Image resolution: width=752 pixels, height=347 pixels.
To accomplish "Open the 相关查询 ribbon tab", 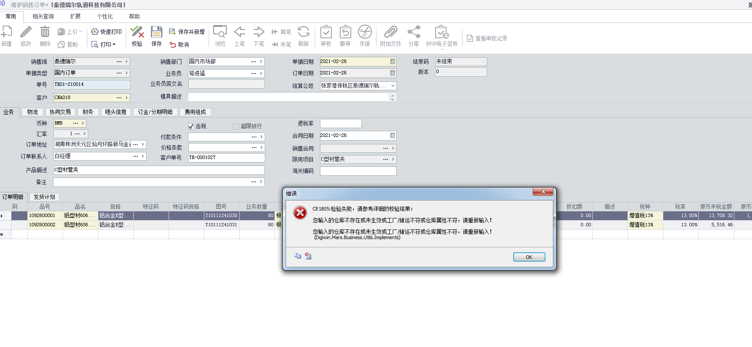I will pyautogui.click(x=43, y=16).
